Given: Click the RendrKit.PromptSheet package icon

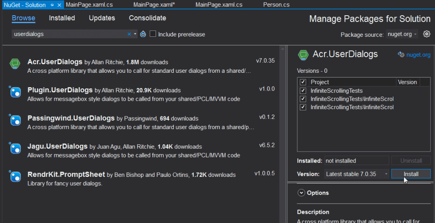Looking at the screenshot, I should click(15, 176).
